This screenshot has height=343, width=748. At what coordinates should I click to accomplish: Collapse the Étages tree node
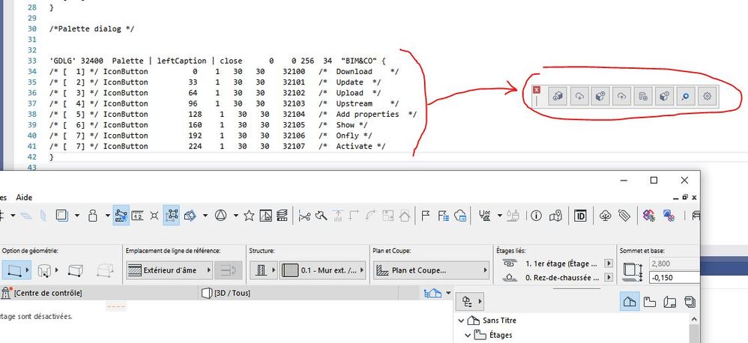tap(468, 336)
